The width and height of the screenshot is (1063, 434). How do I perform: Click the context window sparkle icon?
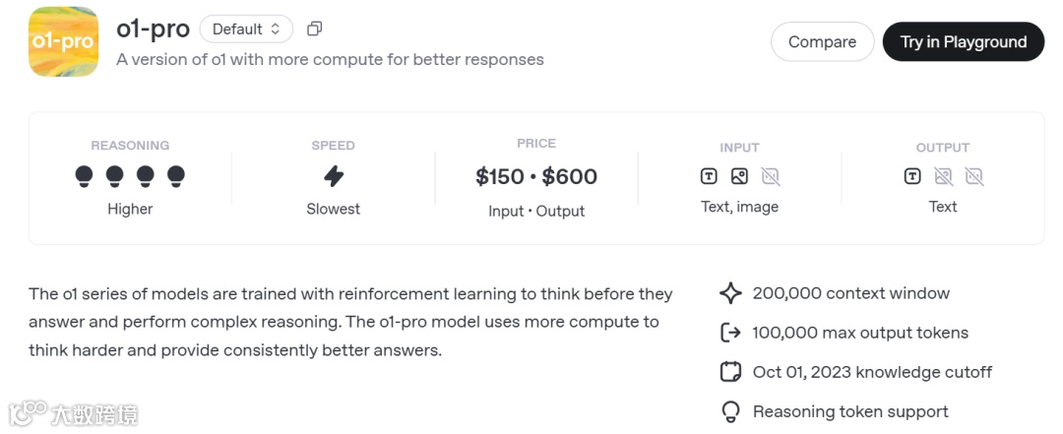[x=730, y=293]
